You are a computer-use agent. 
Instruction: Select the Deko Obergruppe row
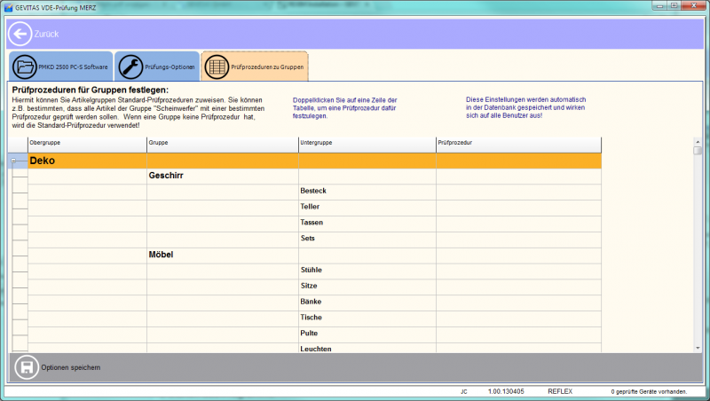(314, 161)
